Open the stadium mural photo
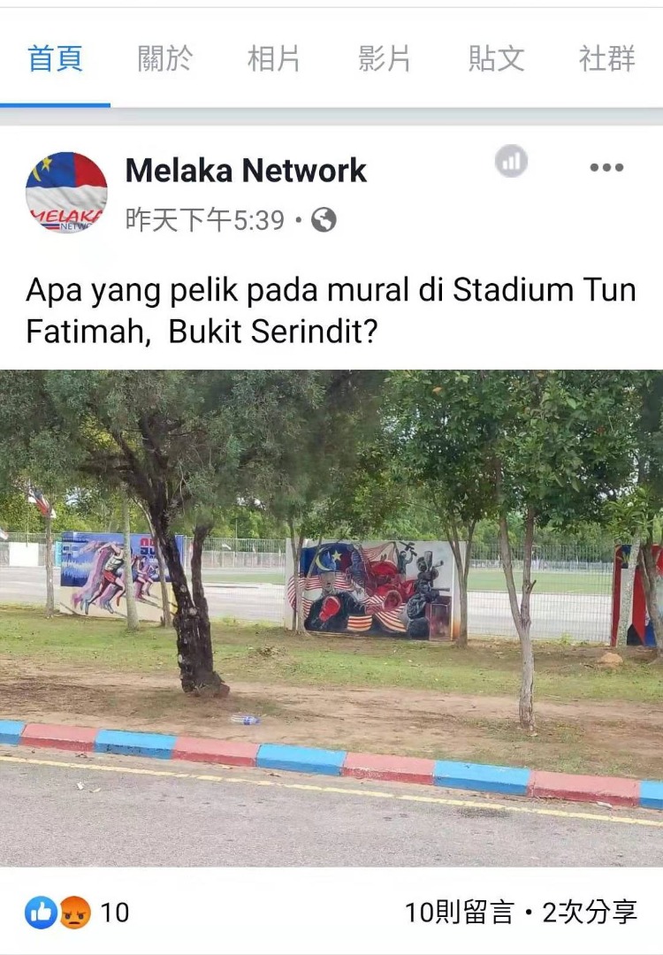Viewport: 663px width, 955px height. (331, 618)
